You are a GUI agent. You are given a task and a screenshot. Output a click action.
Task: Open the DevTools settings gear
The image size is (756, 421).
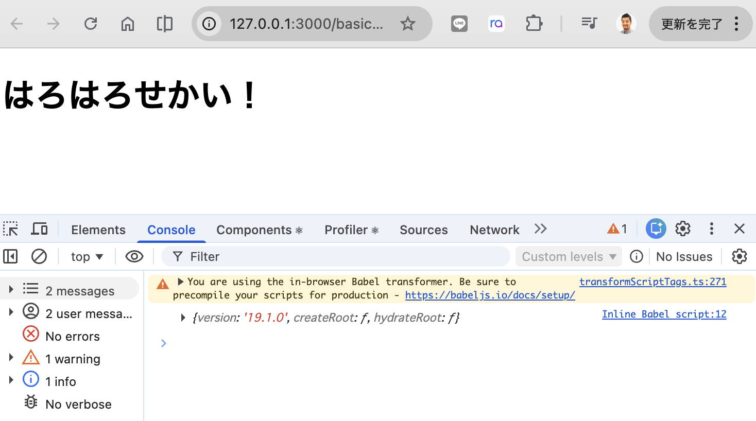683,229
